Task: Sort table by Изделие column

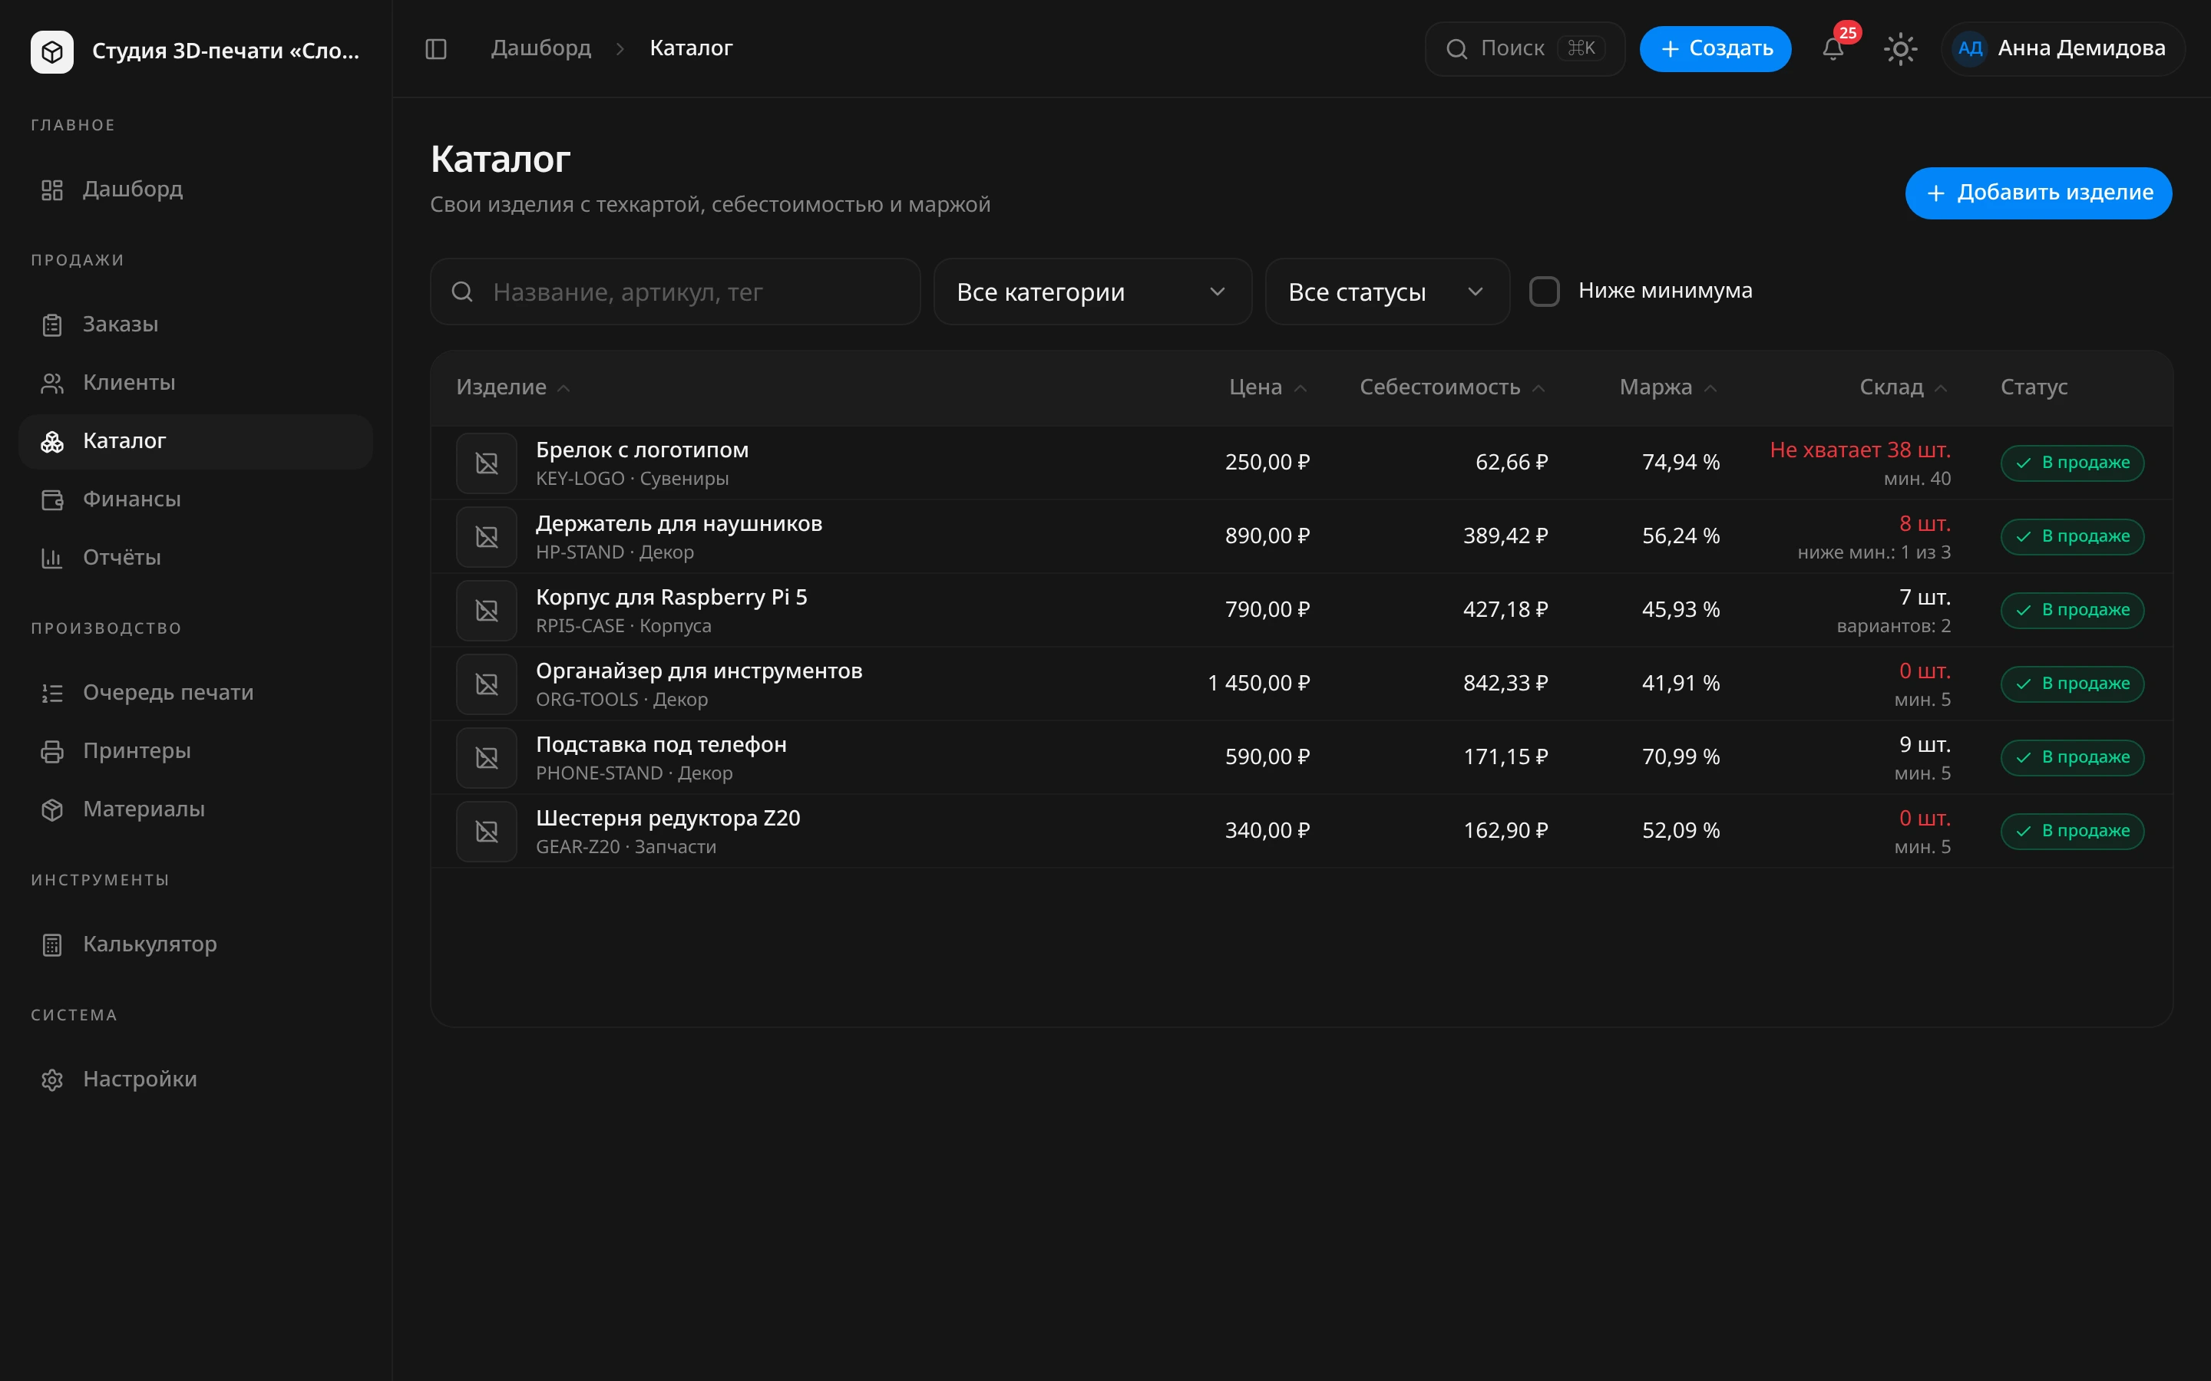Action: (513, 387)
